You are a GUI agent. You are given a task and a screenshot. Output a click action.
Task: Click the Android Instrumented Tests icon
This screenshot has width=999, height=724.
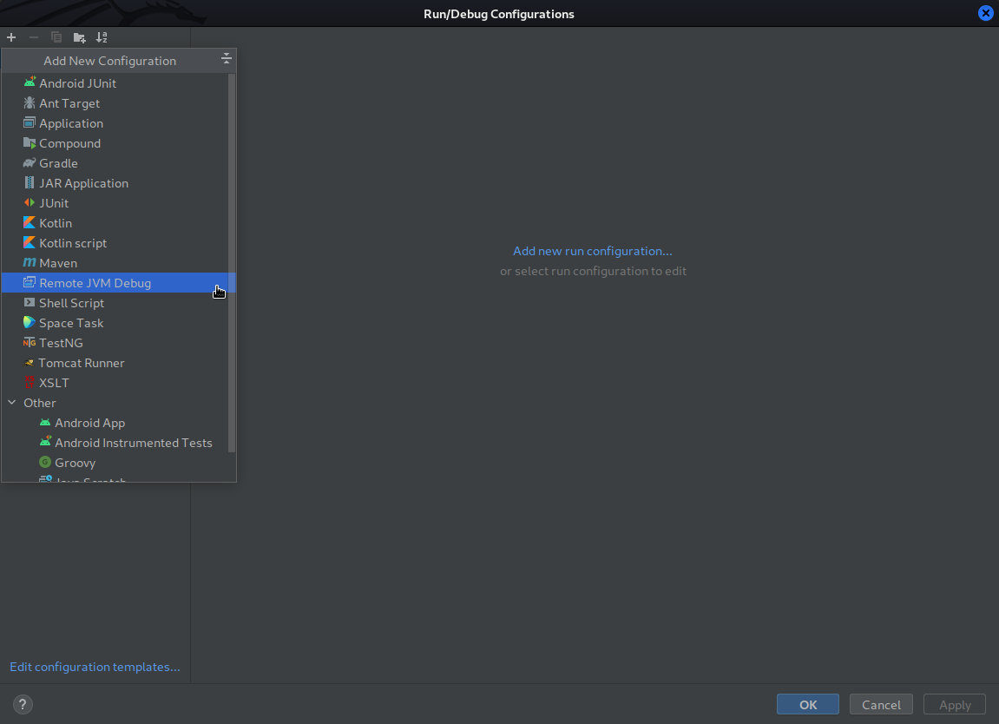pos(44,442)
